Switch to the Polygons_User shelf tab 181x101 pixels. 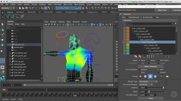[92, 12]
